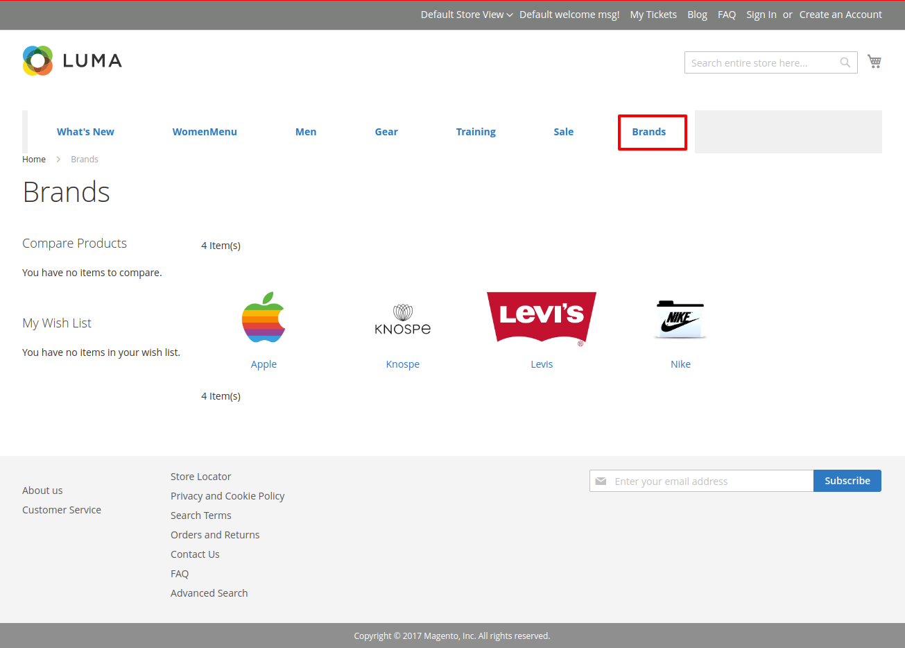Screen dimensions: 905x648
Task: Open the Create an Account link
Action: (x=841, y=15)
